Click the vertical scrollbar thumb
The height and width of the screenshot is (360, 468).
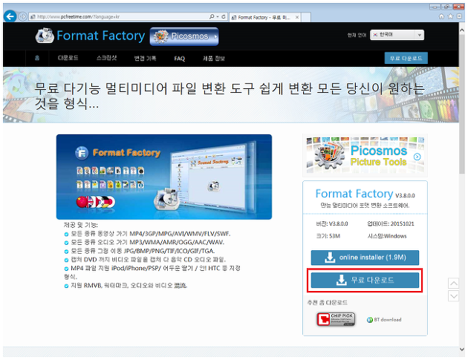click(x=462, y=105)
